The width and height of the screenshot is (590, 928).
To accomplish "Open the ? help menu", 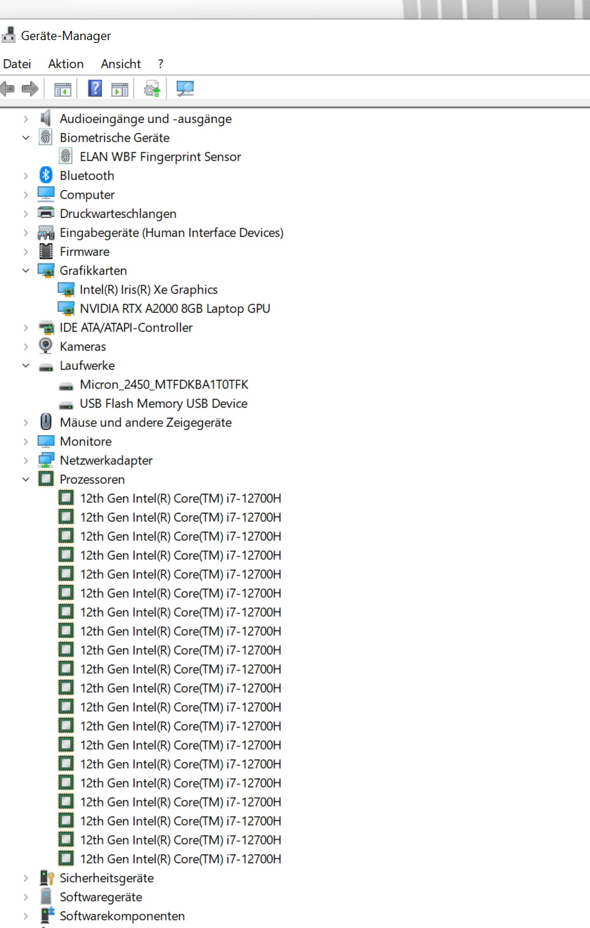I will tap(161, 64).
